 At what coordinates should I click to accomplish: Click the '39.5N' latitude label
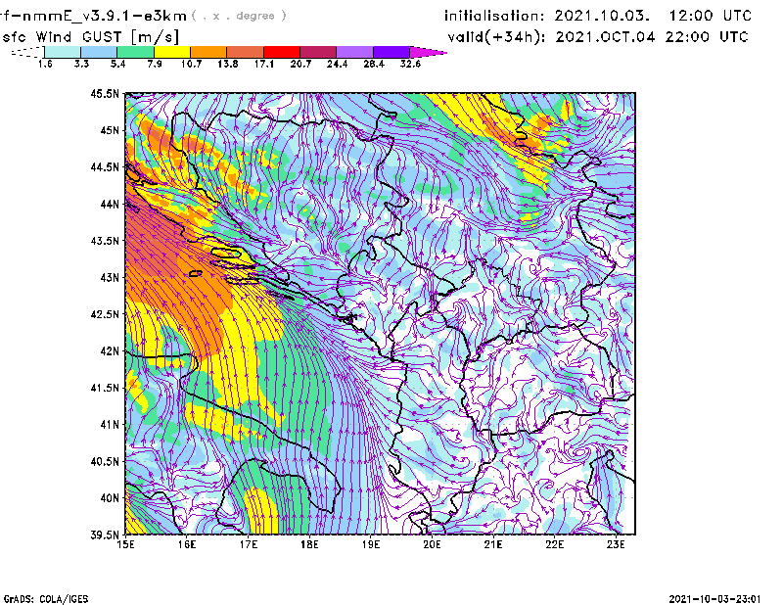pos(105,535)
